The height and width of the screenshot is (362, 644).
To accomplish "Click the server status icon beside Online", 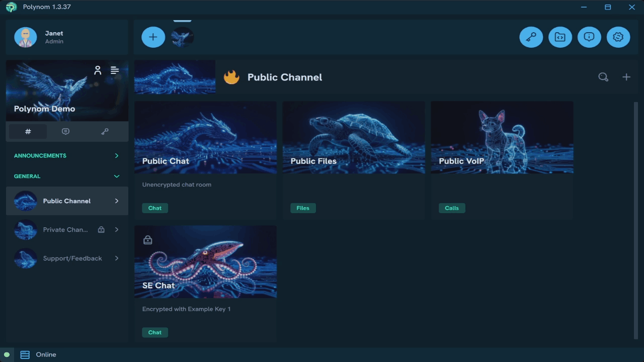I will [25, 354].
